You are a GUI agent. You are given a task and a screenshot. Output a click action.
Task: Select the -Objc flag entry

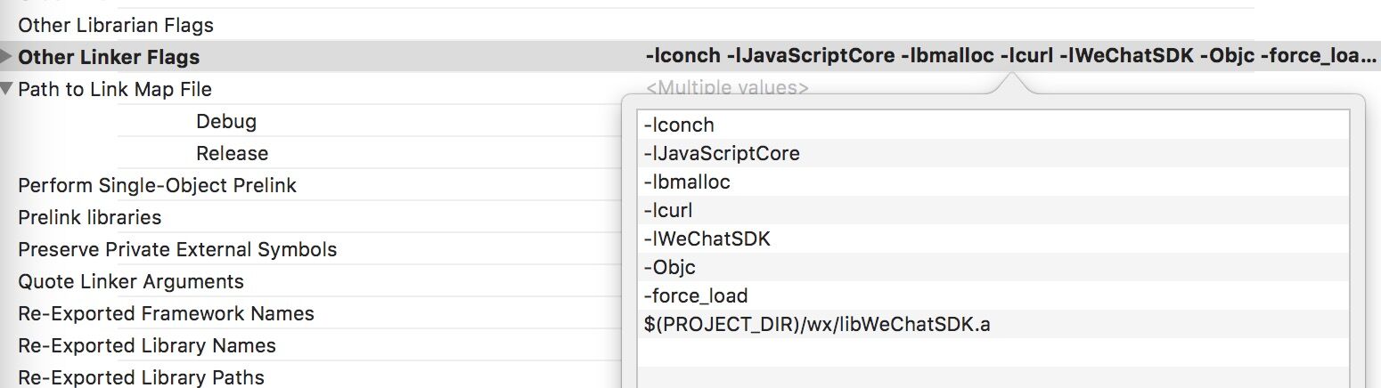[x=669, y=268]
